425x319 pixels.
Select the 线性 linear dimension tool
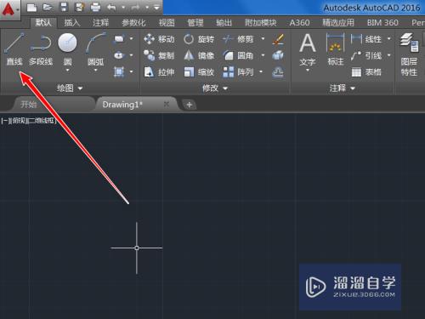click(x=366, y=39)
